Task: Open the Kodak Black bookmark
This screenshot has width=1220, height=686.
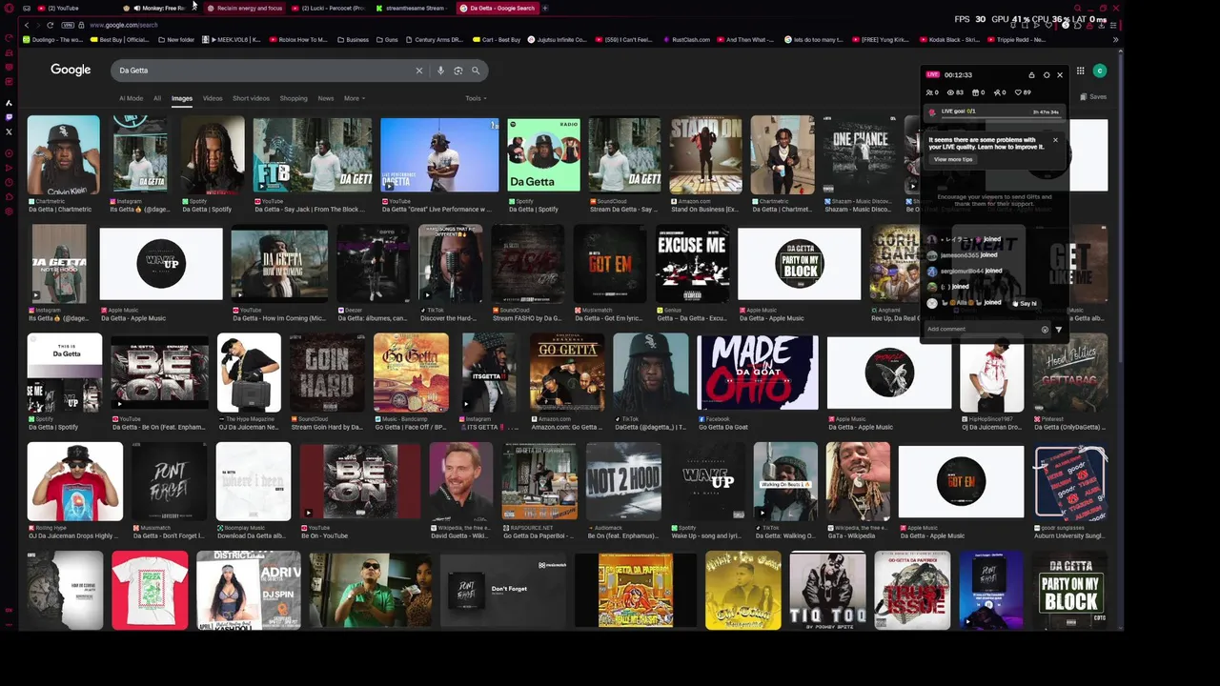Action: click(x=947, y=40)
